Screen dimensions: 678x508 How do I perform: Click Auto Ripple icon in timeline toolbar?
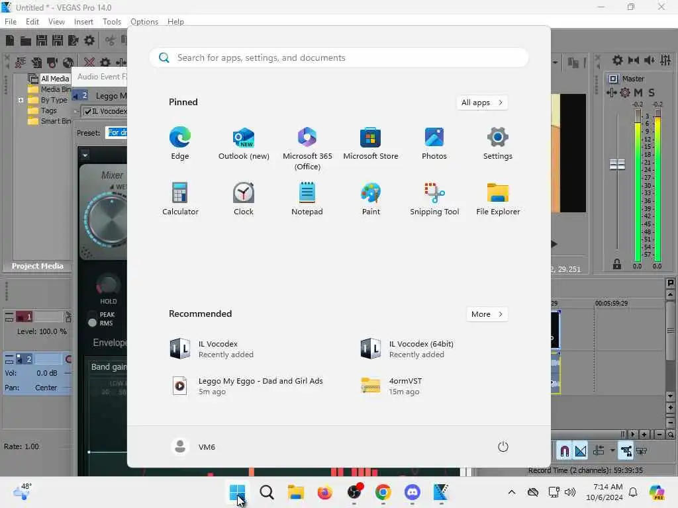(599, 451)
